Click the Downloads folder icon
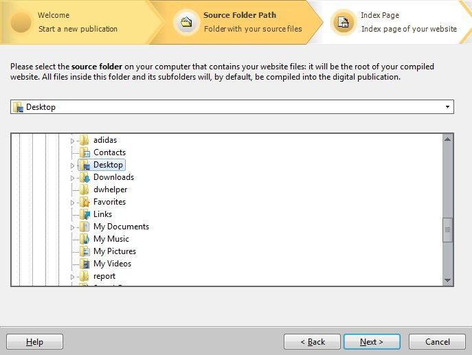472x355 pixels. pyautogui.click(x=85, y=177)
